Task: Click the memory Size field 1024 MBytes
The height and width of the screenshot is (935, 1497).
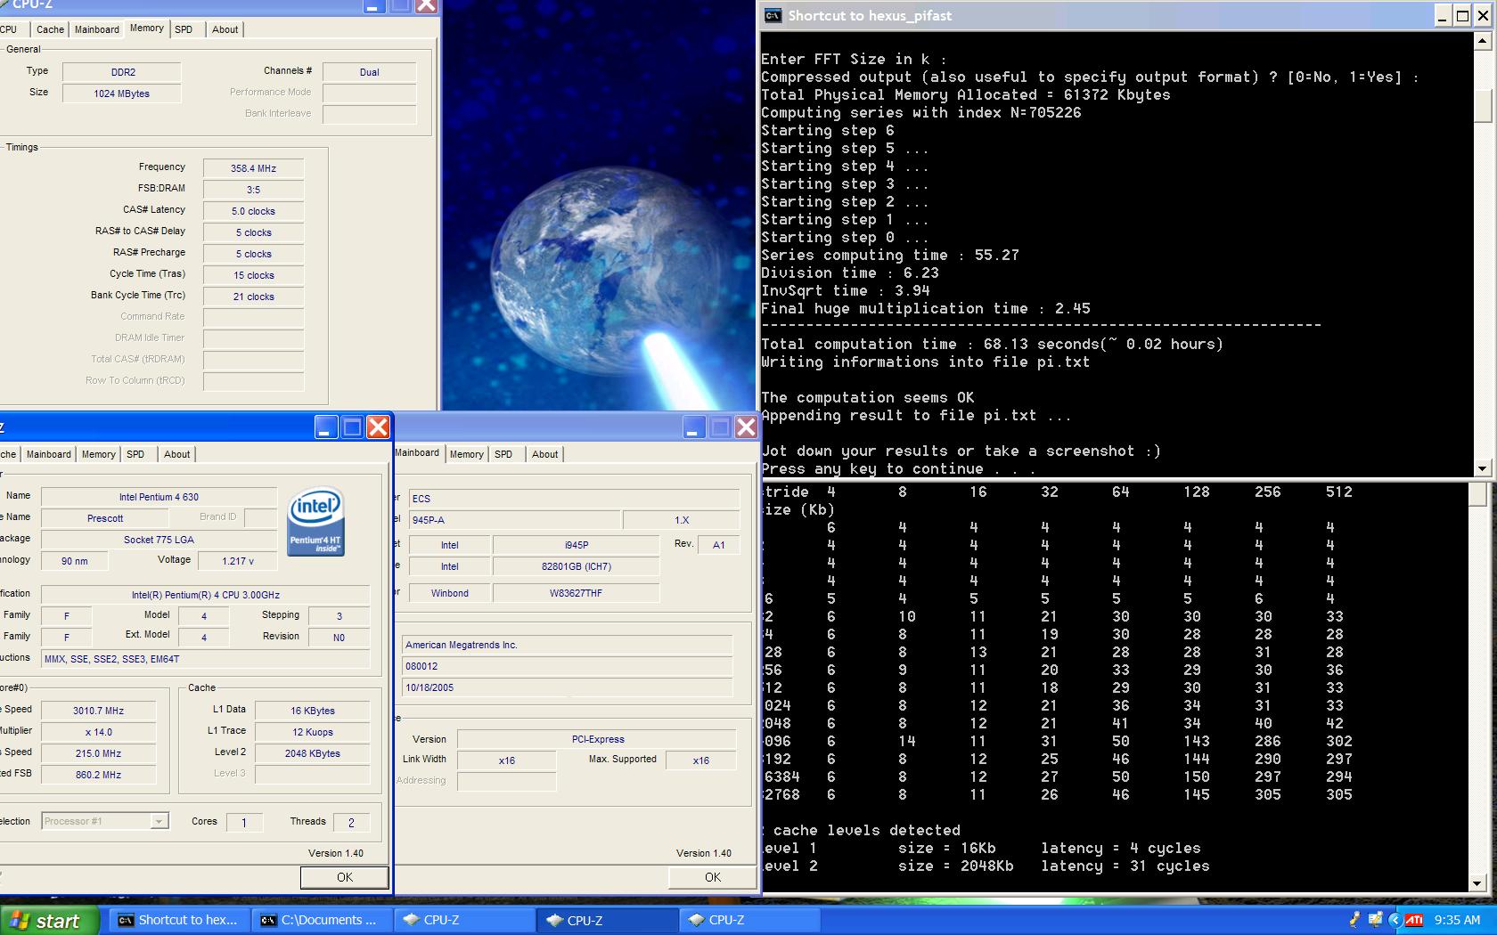Action: tap(121, 93)
